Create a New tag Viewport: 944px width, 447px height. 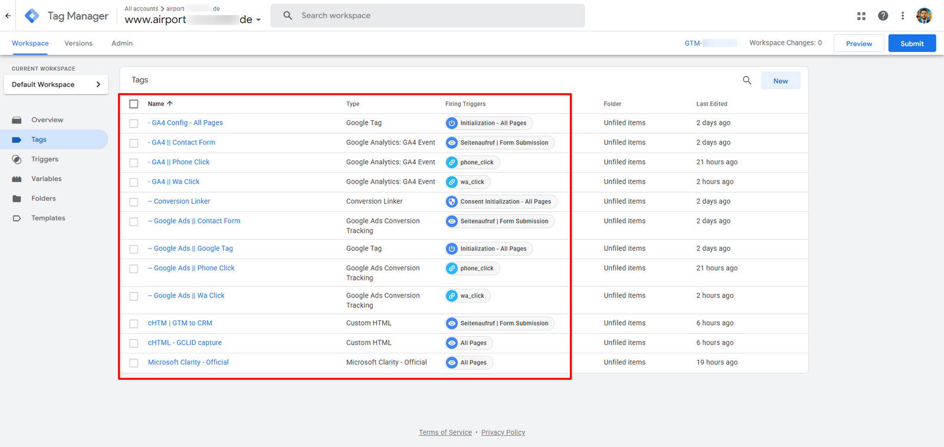click(x=781, y=81)
